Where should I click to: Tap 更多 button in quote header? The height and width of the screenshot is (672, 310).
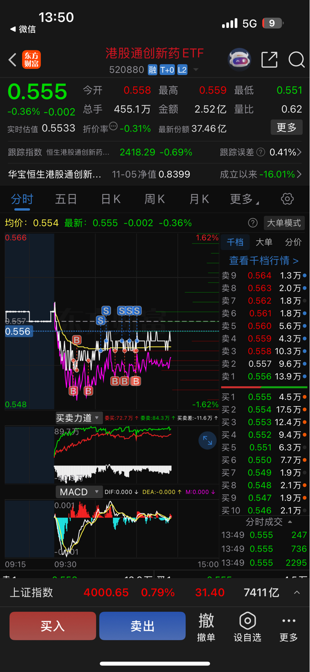(x=287, y=128)
